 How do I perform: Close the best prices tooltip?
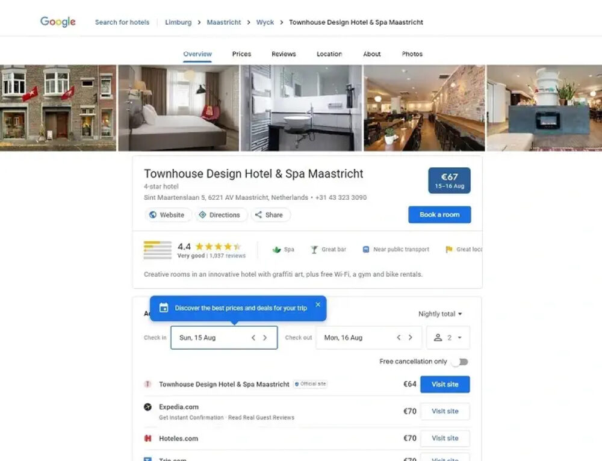318,305
